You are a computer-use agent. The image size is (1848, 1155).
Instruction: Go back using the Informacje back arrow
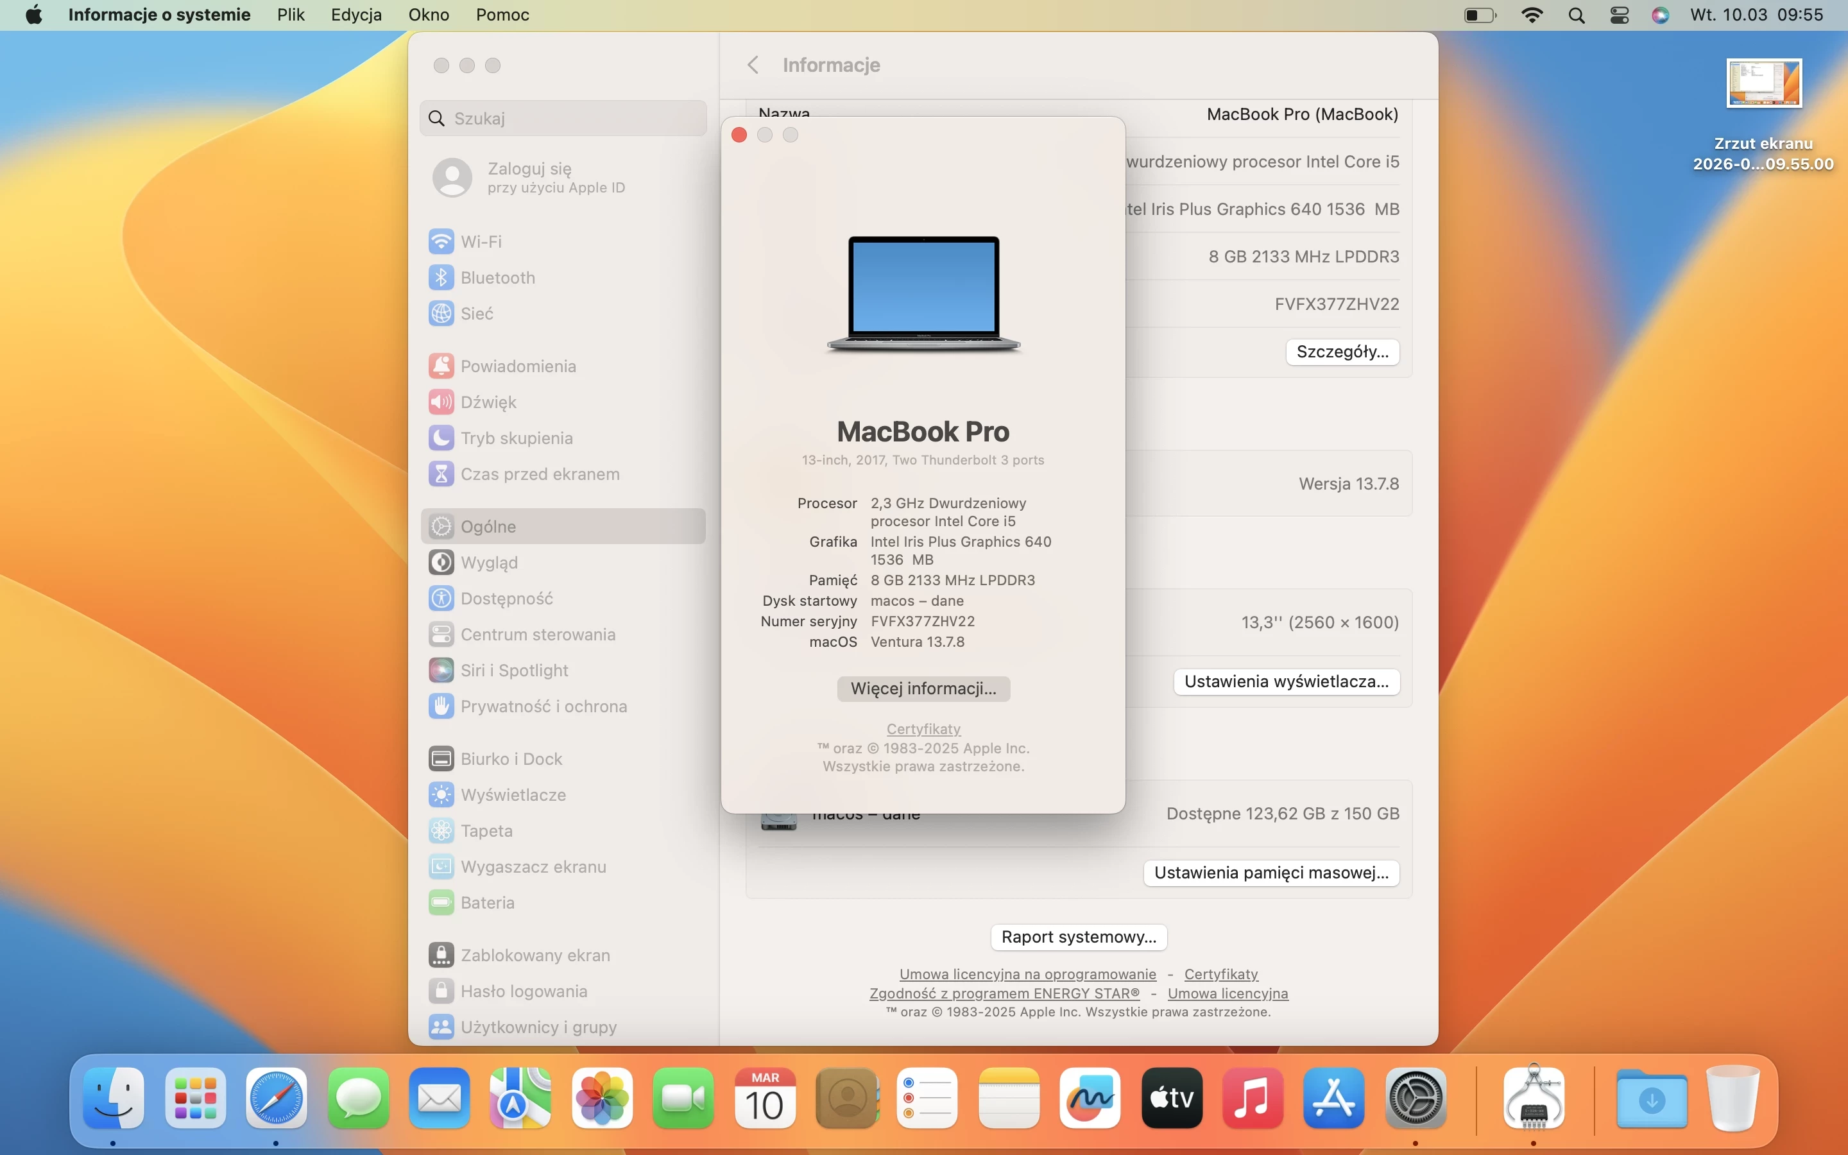click(x=754, y=65)
